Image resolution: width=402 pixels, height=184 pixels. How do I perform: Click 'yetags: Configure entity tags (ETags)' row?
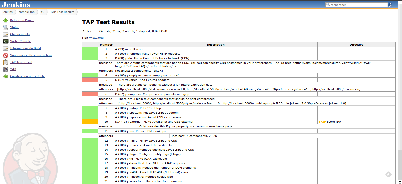239,154
